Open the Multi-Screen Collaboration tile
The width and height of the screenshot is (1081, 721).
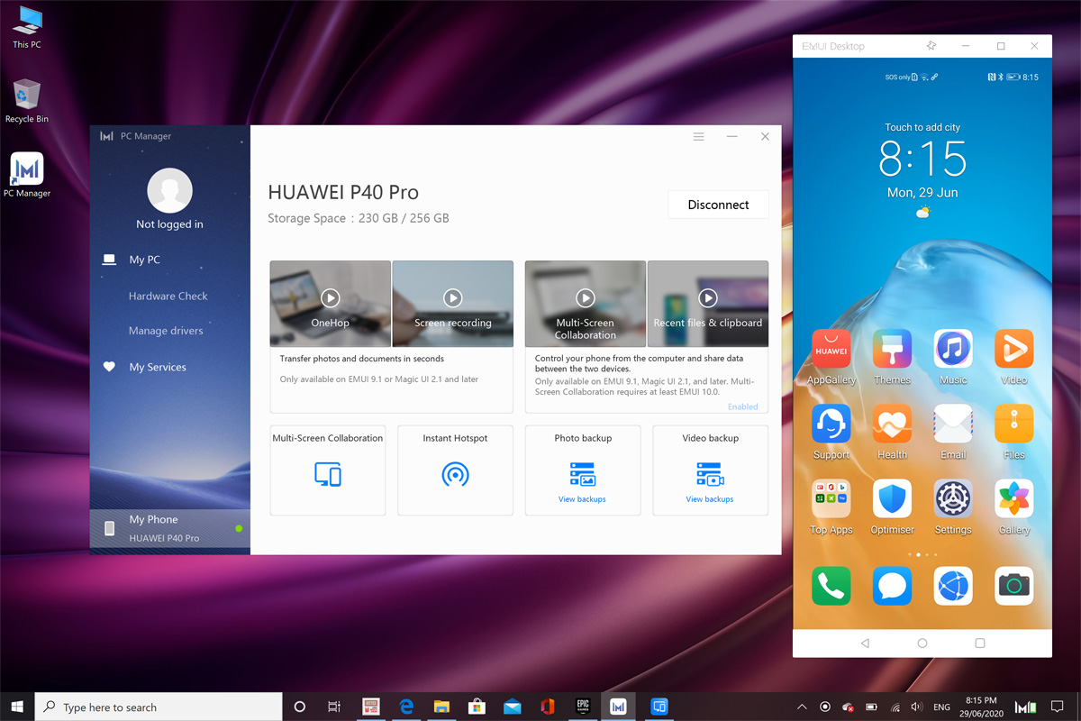coord(328,470)
